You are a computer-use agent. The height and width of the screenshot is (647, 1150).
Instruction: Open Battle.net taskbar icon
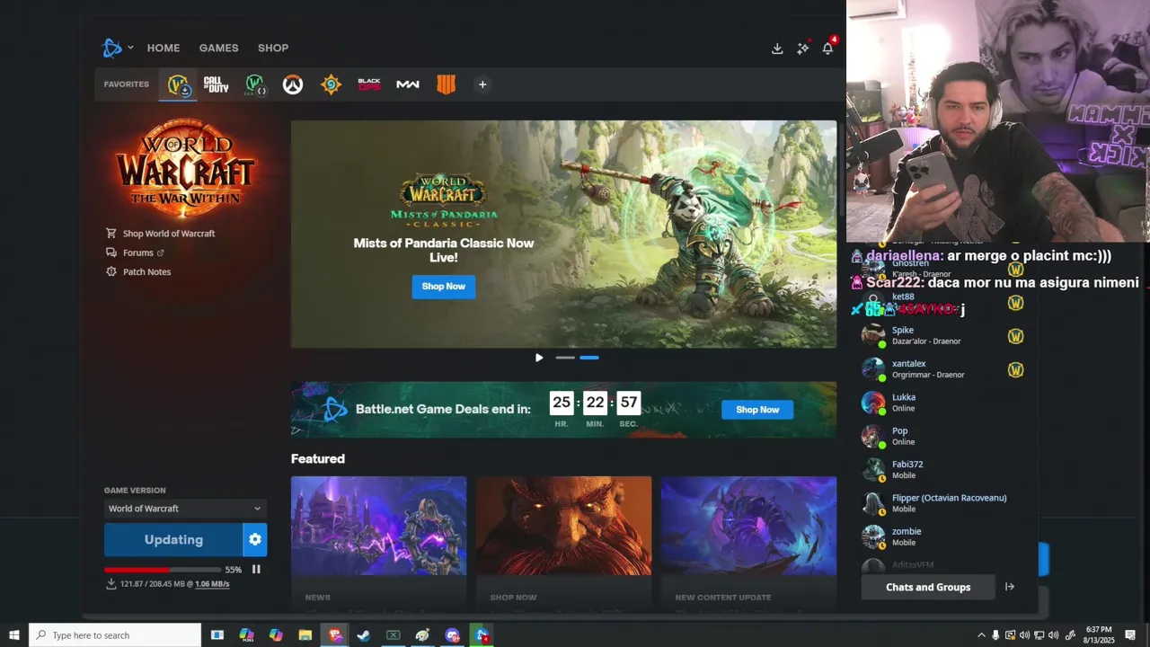(x=482, y=635)
